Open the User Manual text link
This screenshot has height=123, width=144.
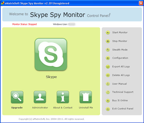[x=120, y=84]
